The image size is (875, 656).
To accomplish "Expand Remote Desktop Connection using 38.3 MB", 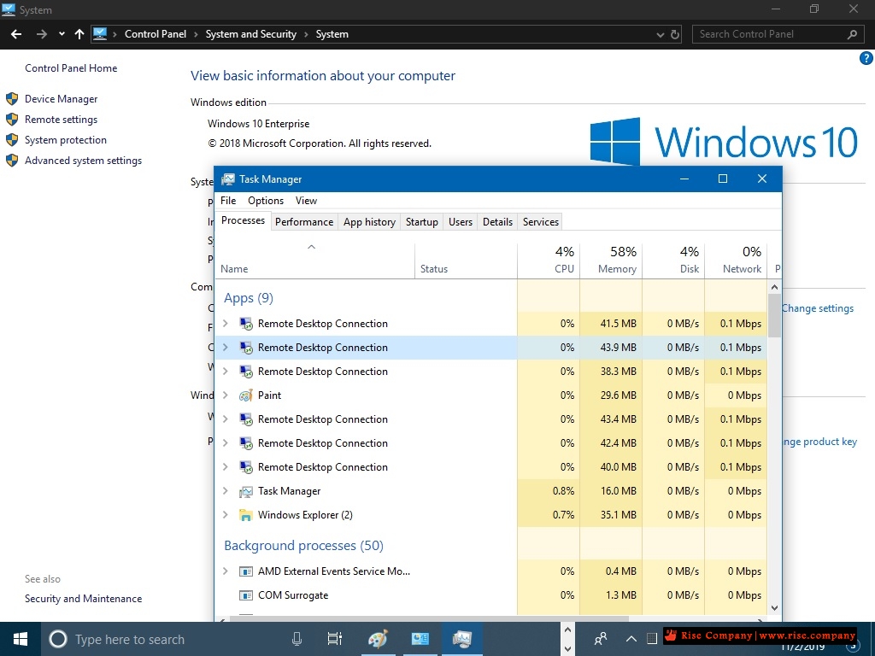I will tap(226, 372).
